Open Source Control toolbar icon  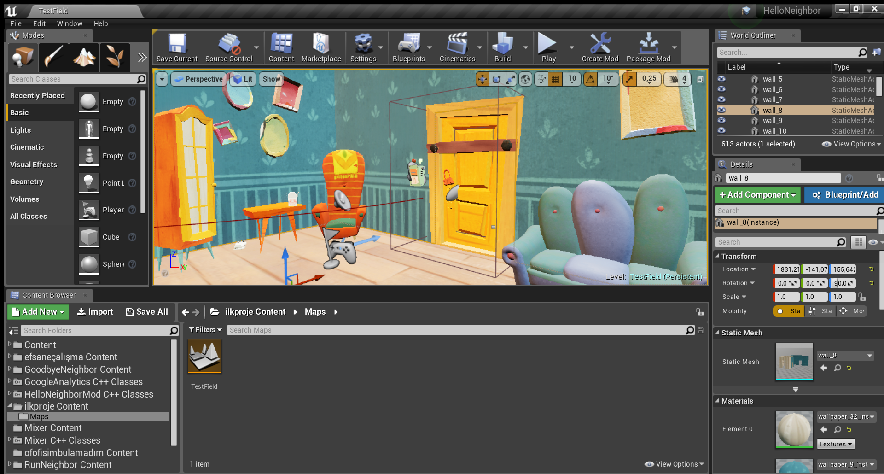[x=229, y=47]
